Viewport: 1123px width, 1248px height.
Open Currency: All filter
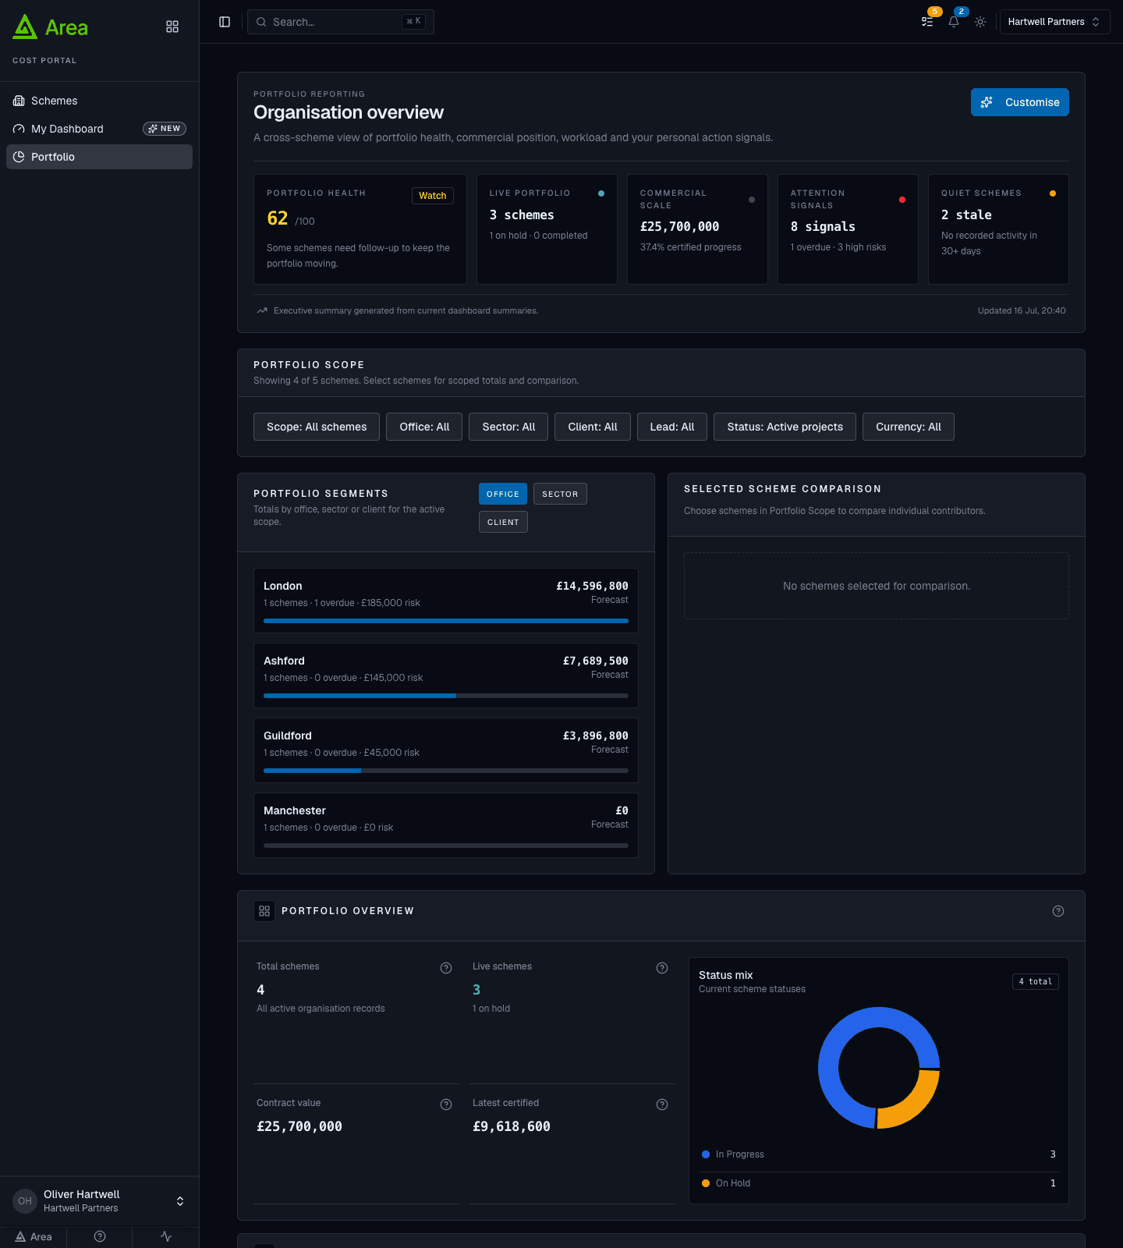pos(909,427)
